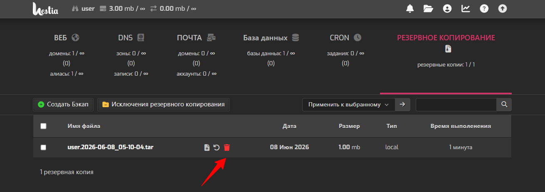This screenshot has width=545, height=192.
Task: Click the mail icon next to ПОЧТА
Action: (x=211, y=37)
